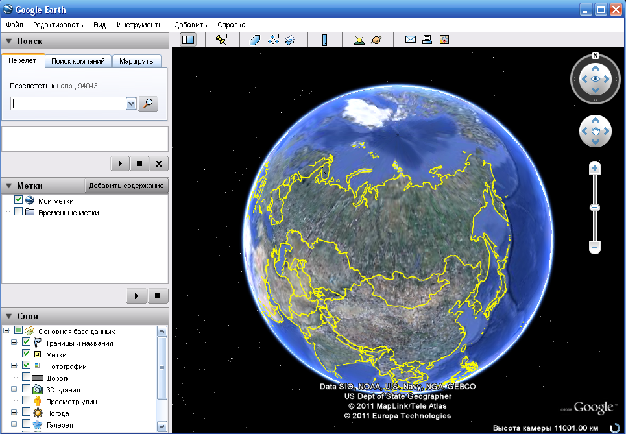626x434 pixels.
Task: Toggle sunlight display icon
Action: tap(359, 40)
